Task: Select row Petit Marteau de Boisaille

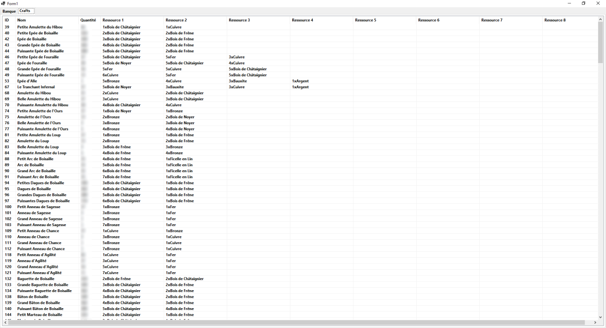Action: coord(301,314)
